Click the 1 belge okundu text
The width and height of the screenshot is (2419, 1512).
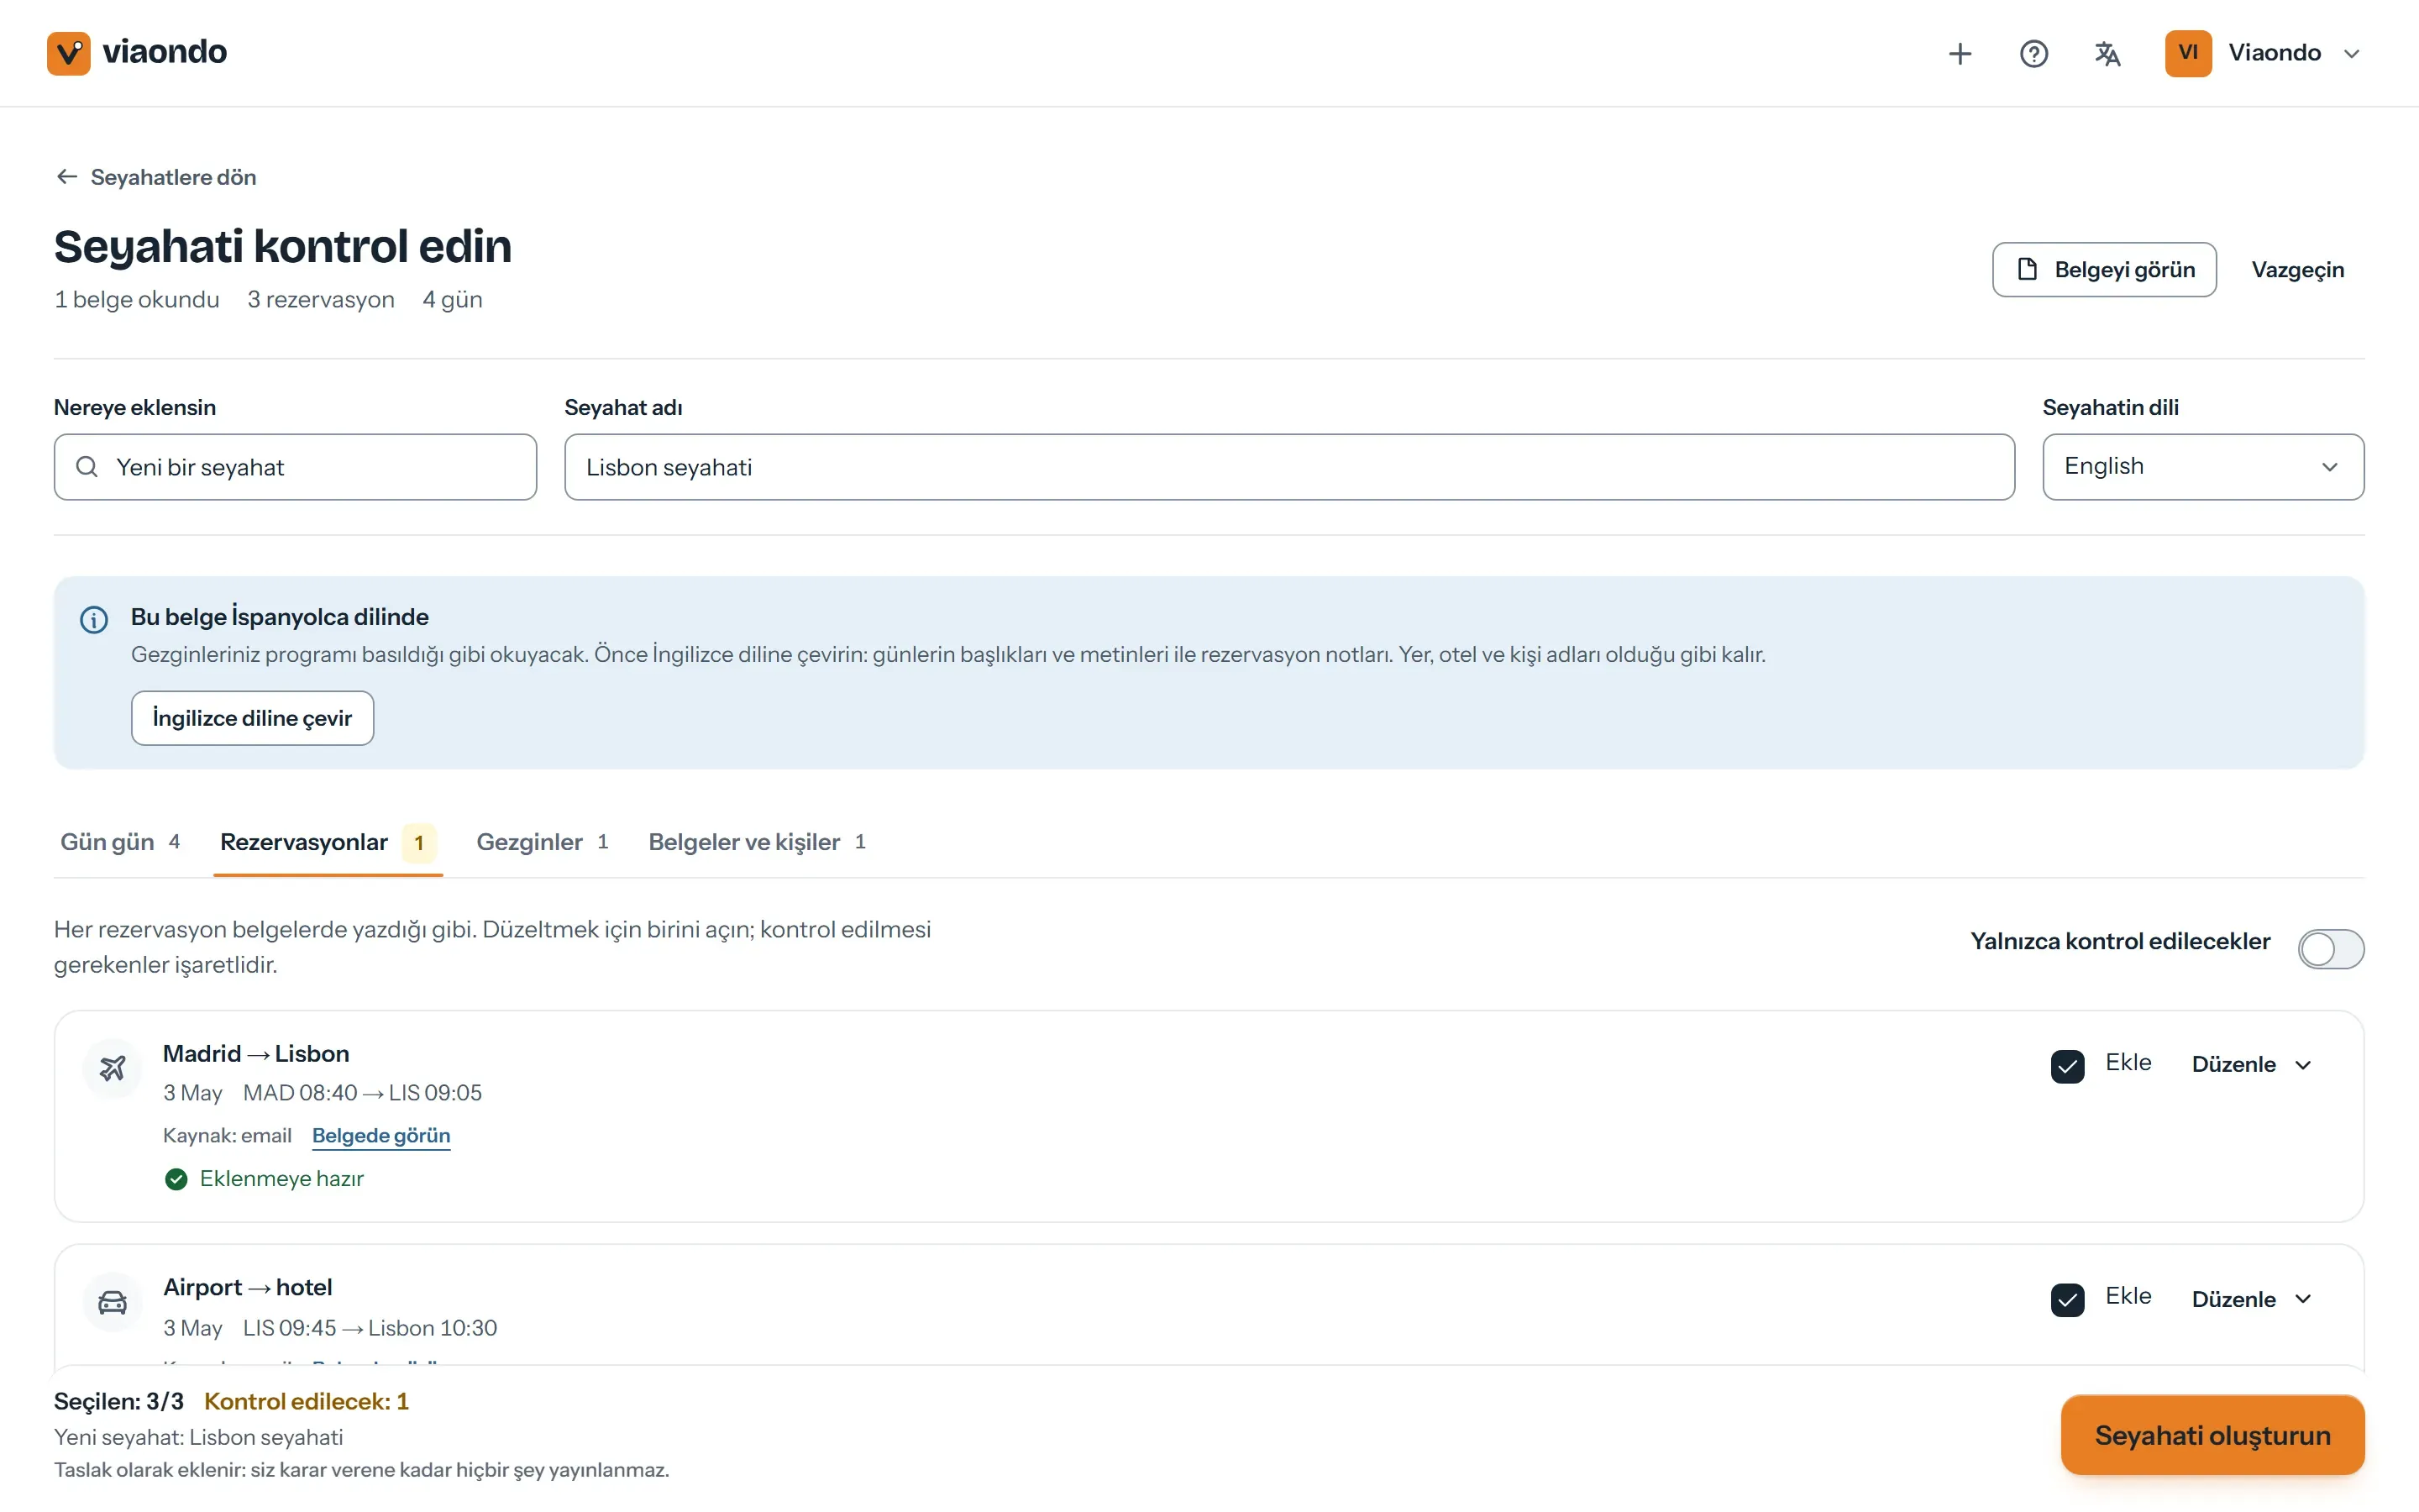point(137,300)
